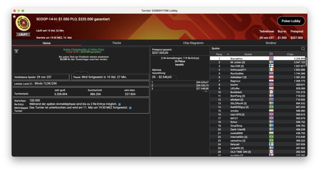This screenshot has height=172, width=319.
Task: Click the UK flag next to Bounatirou
Action: point(271,58)
